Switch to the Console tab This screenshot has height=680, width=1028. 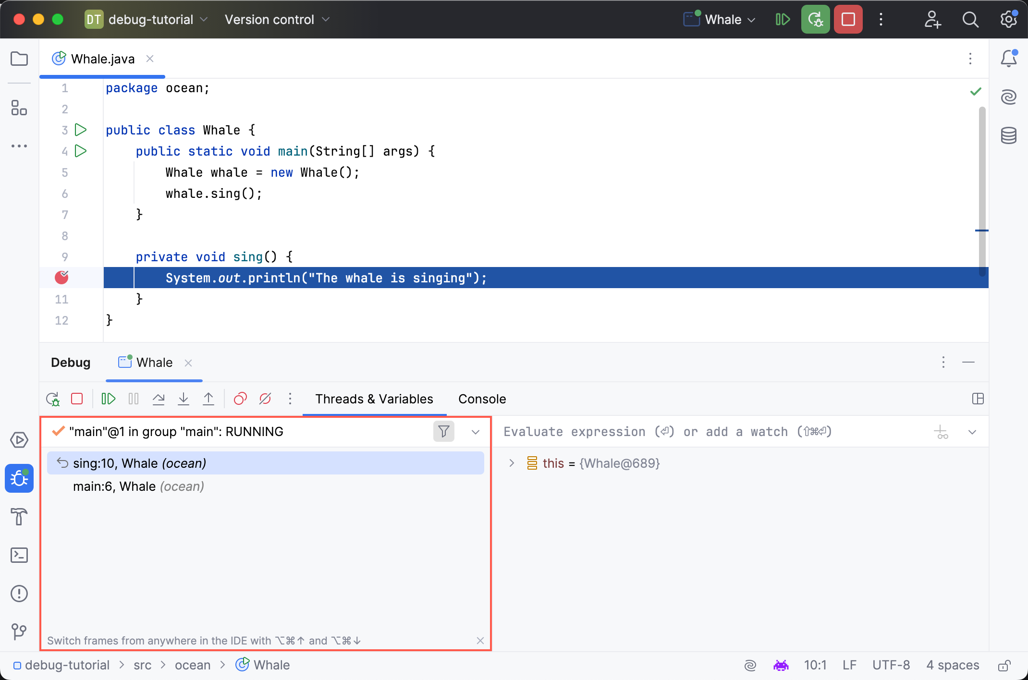click(482, 399)
